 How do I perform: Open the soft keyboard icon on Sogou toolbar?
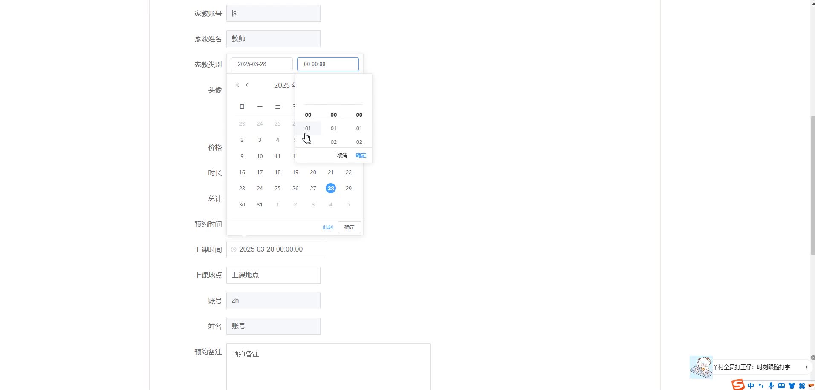pyautogui.click(x=781, y=385)
